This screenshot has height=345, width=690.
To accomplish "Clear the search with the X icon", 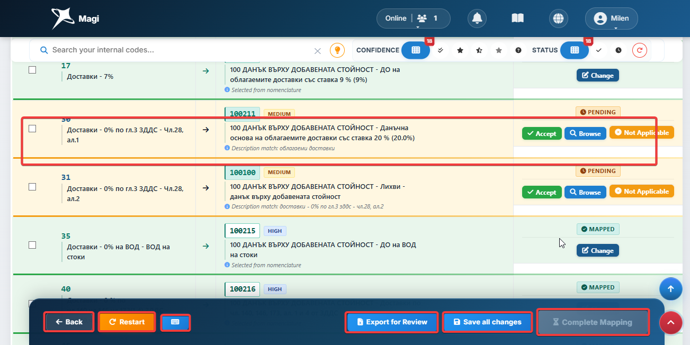I will click(318, 51).
